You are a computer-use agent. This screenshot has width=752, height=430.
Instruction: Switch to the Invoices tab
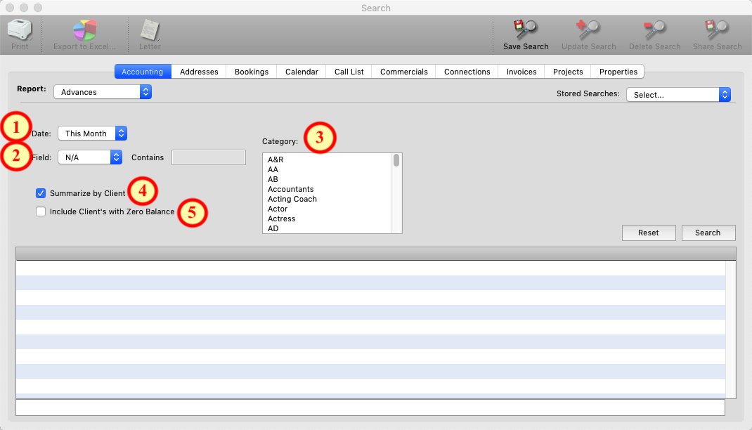tap(521, 72)
